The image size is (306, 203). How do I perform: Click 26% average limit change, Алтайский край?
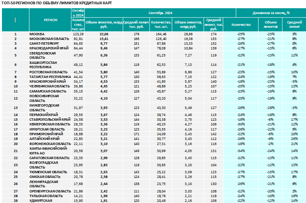pos(294,139)
